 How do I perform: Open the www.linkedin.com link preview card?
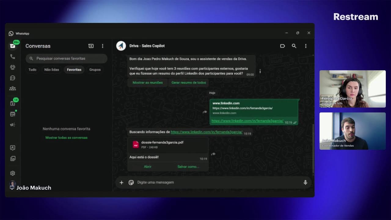pos(254,108)
